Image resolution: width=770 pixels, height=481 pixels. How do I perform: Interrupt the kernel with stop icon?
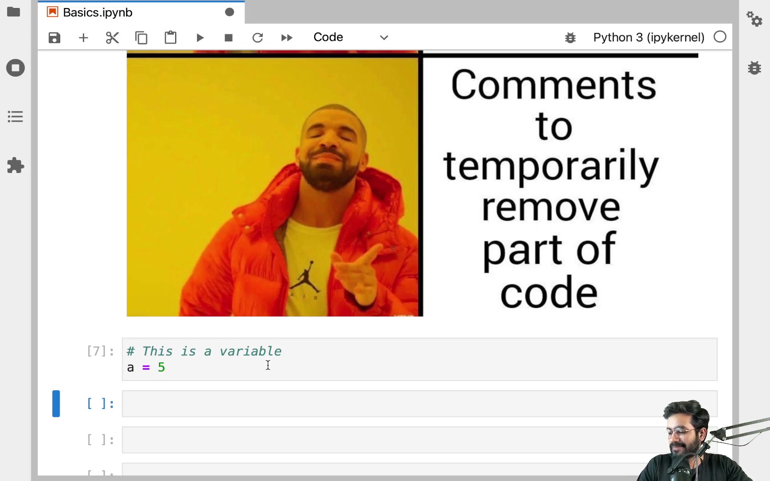(x=229, y=38)
